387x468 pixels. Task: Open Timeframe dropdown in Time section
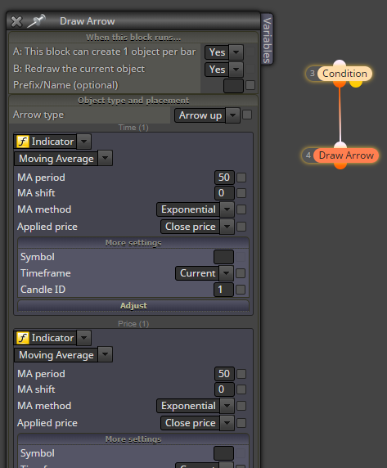pos(226,273)
